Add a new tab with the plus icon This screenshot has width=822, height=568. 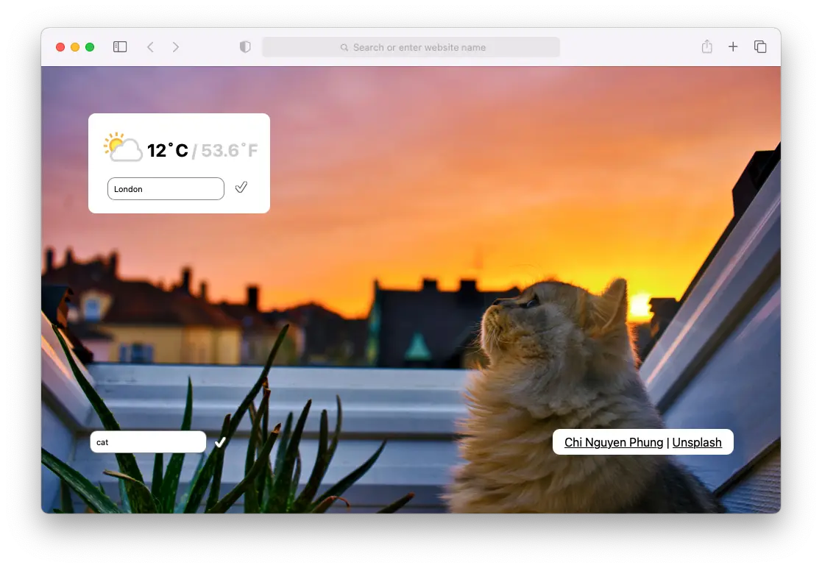(733, 46)
